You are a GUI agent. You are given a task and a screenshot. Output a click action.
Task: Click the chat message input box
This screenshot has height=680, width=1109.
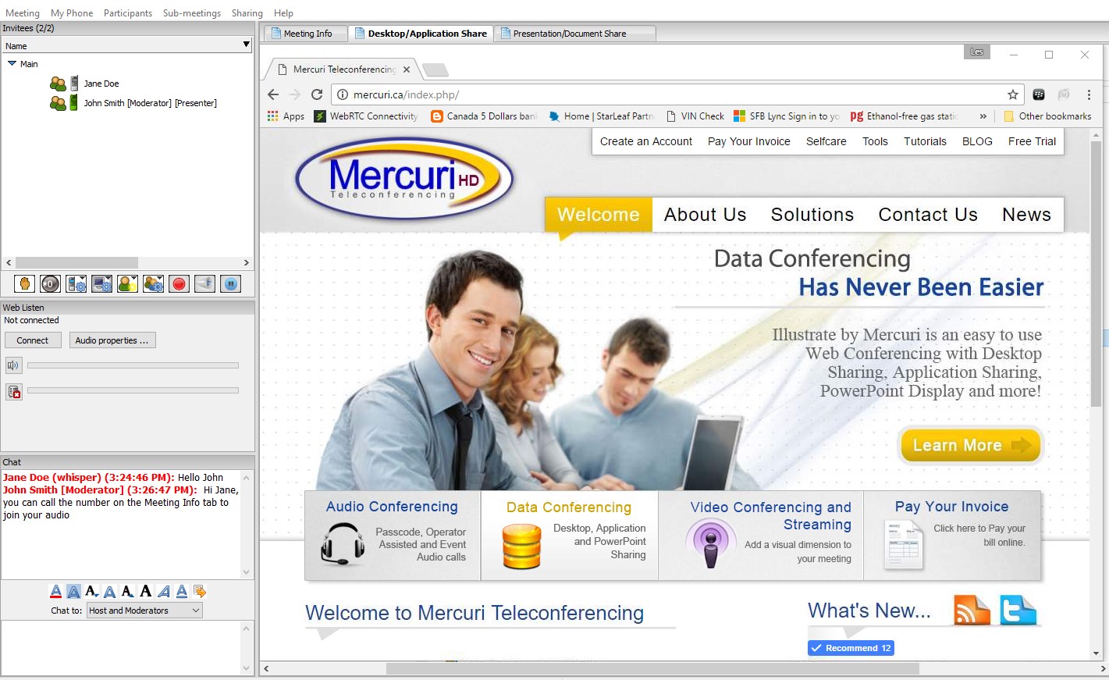click(121, 648)
